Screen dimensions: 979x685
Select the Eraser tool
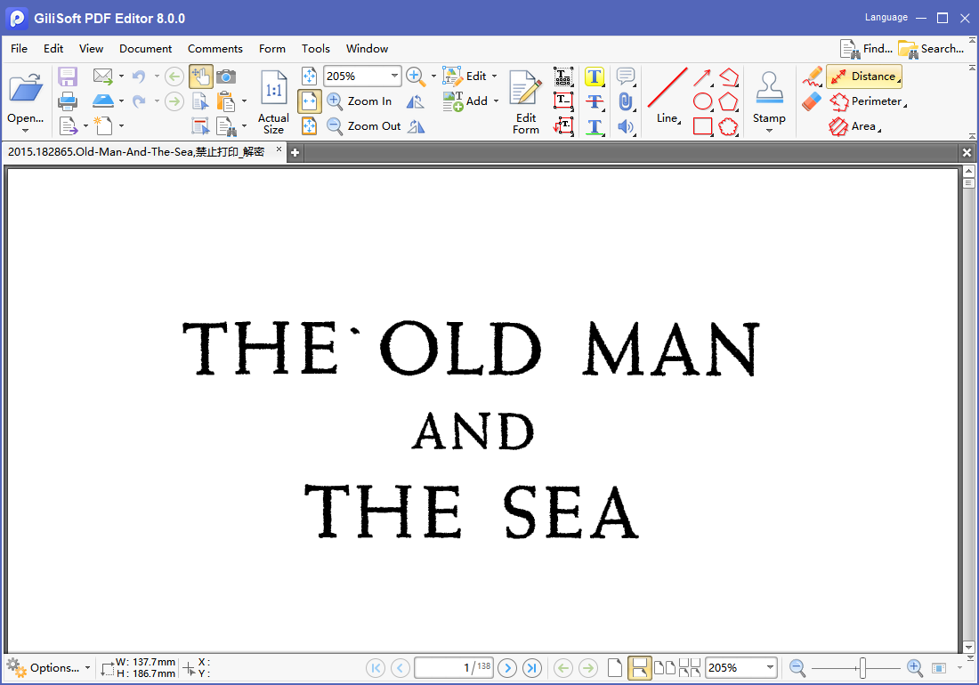coord(811,101)
